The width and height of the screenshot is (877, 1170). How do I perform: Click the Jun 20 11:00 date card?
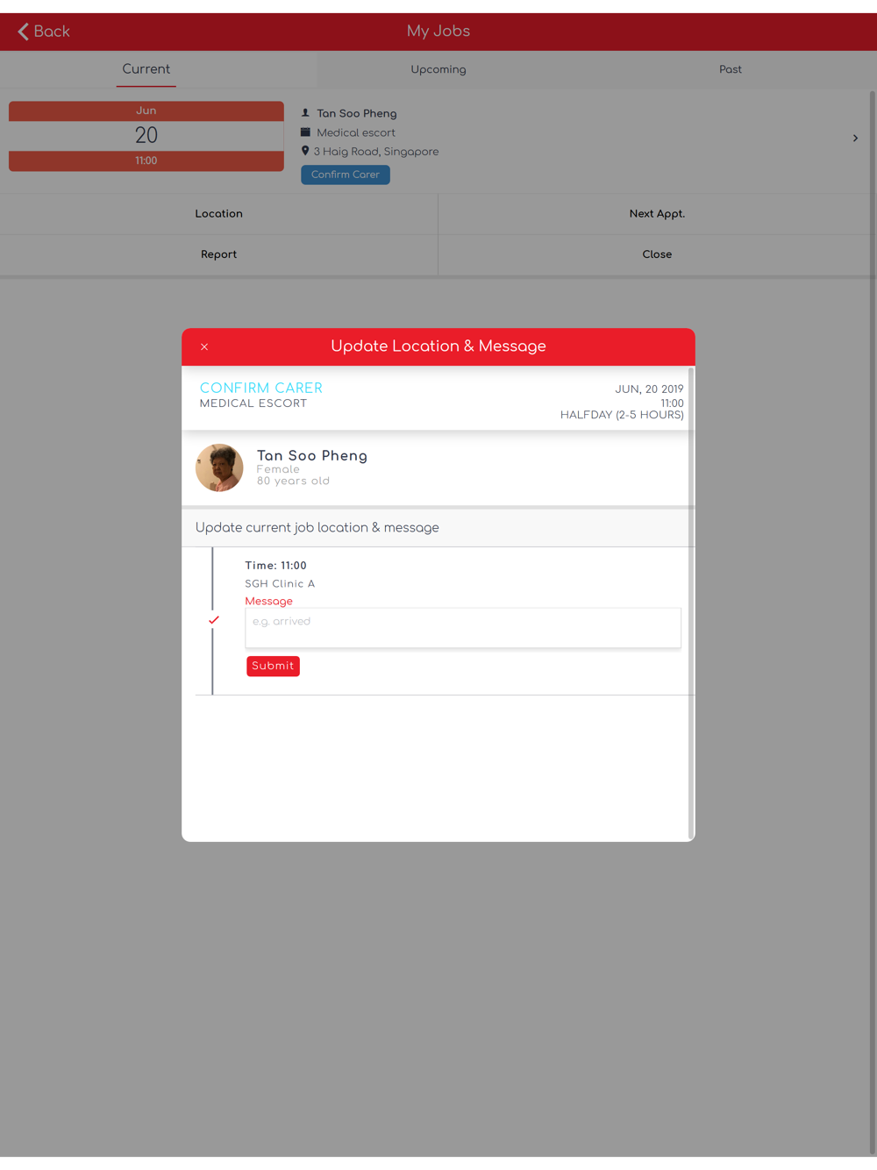(x=146, y=136)
